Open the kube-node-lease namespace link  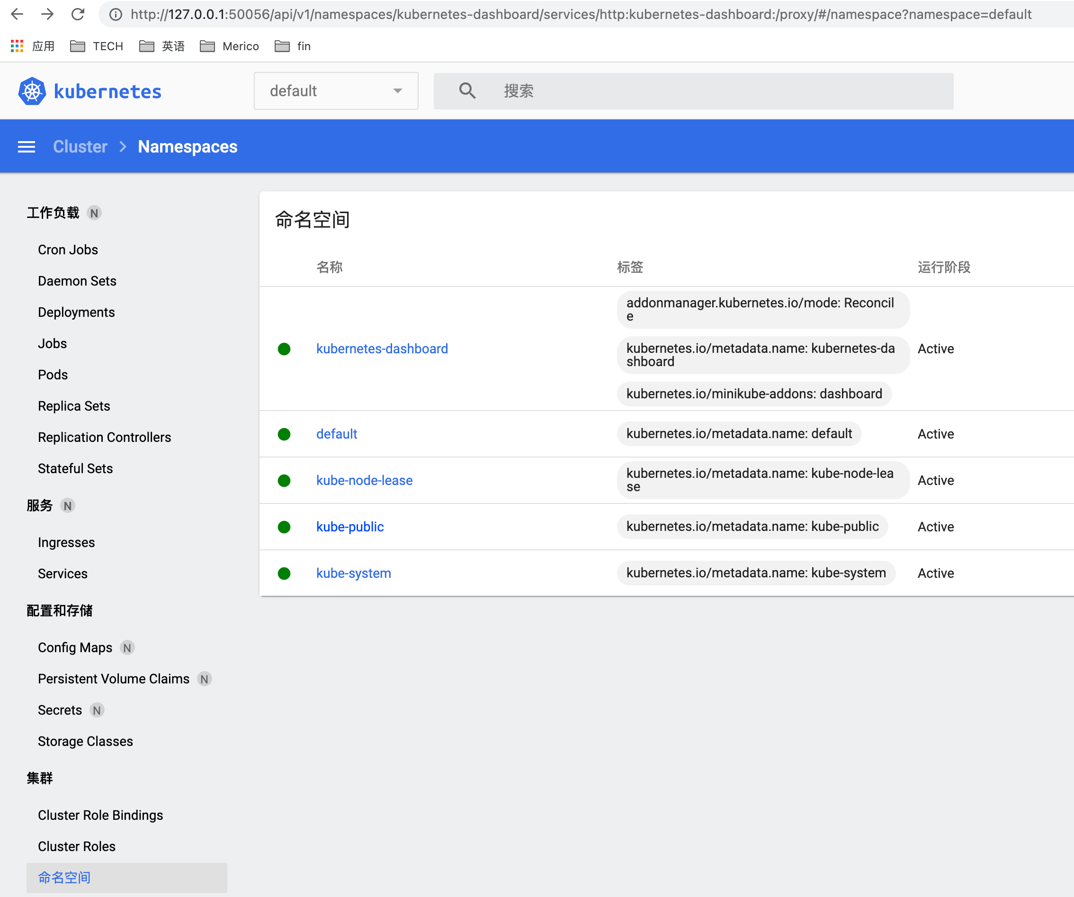tap(364, 480)
